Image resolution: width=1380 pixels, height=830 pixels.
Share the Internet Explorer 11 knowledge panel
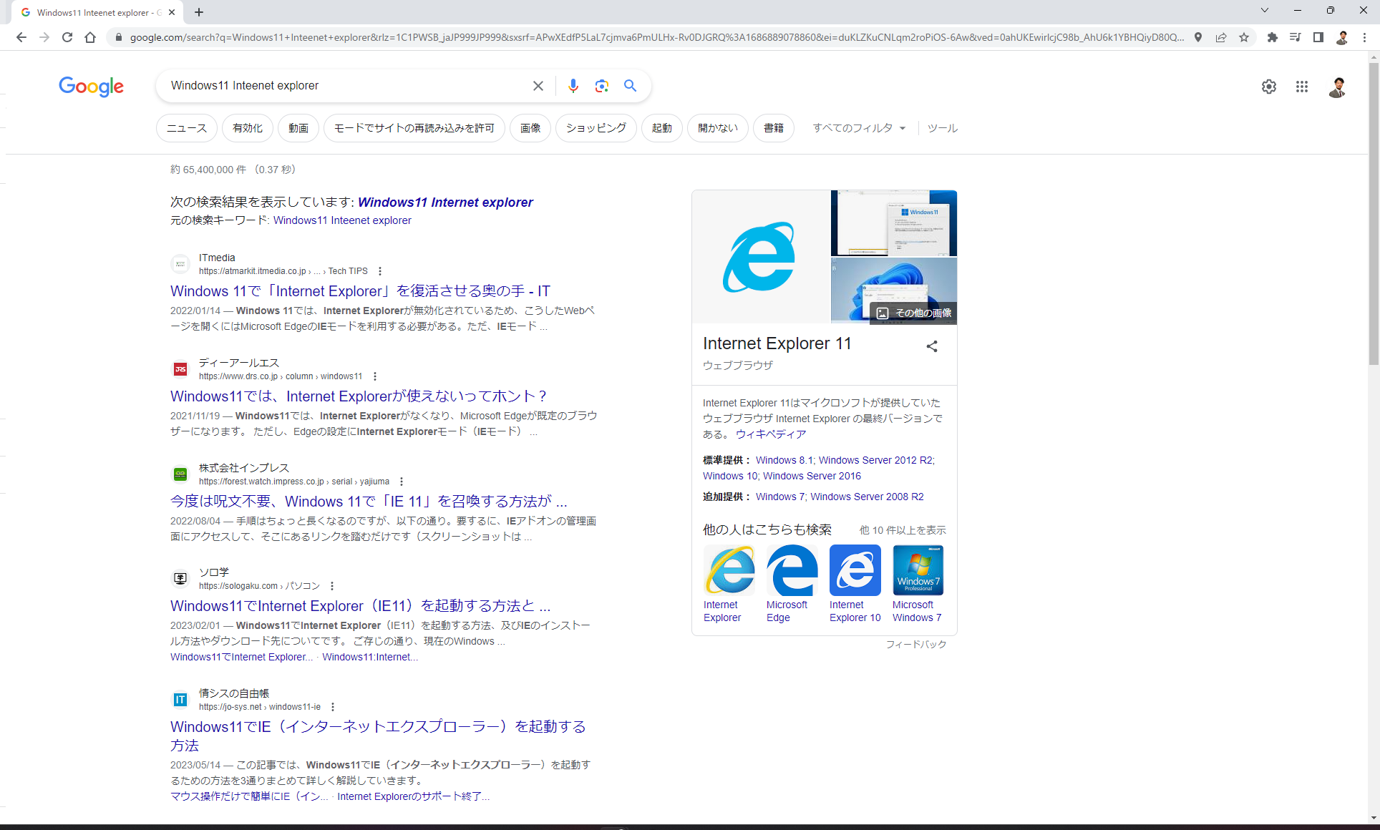931,346
